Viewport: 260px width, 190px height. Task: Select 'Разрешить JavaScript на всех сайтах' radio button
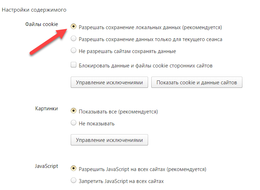[x=74, y=169]
